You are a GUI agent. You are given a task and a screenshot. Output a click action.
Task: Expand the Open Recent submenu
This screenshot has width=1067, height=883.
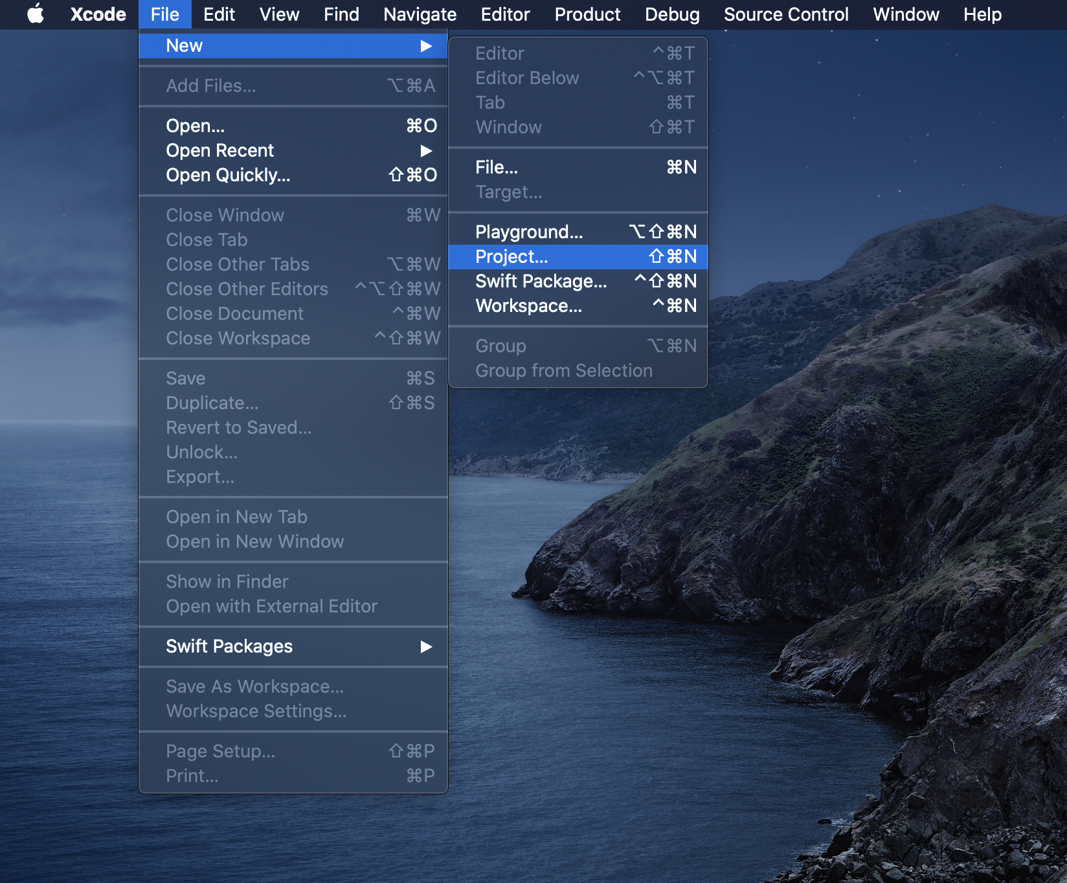pyautogui.click(x=293, y=151)
